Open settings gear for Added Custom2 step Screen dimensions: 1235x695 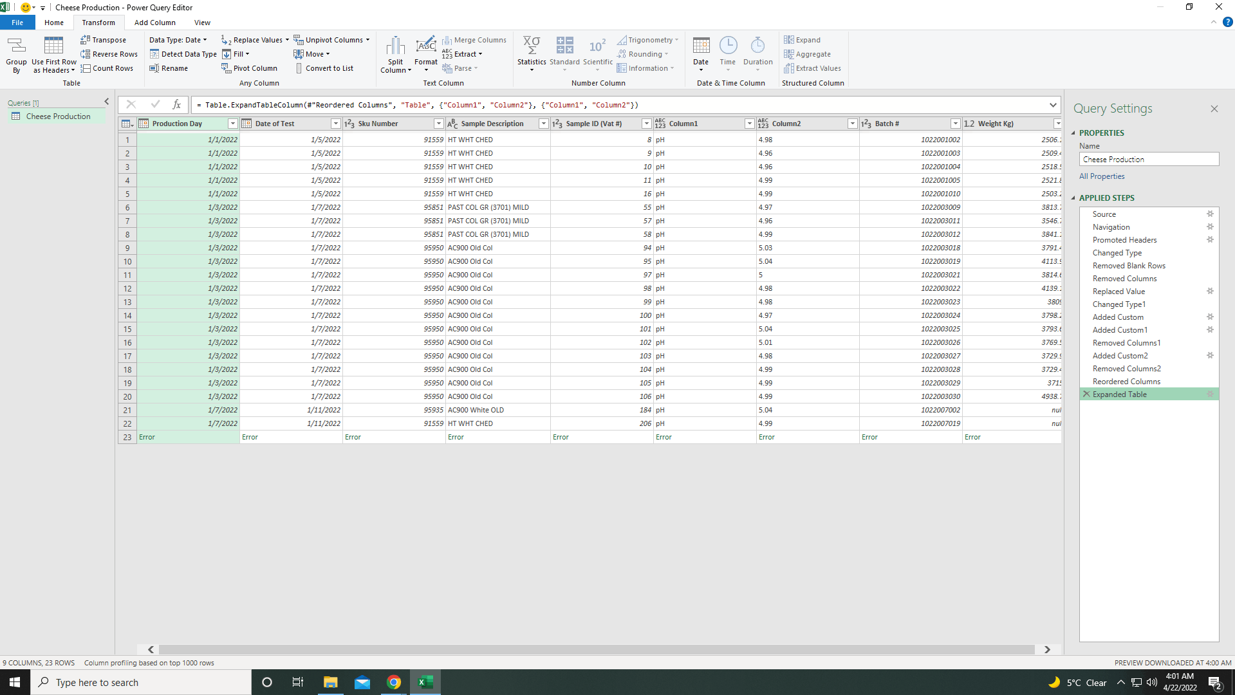tap(1210, 355)
